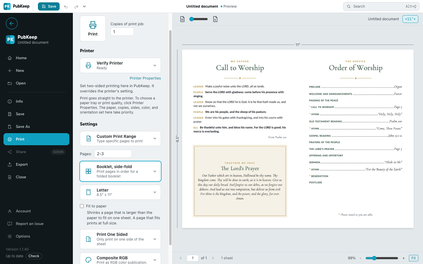Select New in the sidebar
Image resolution: width=423 pixels, height=264 pixels.
36,71
